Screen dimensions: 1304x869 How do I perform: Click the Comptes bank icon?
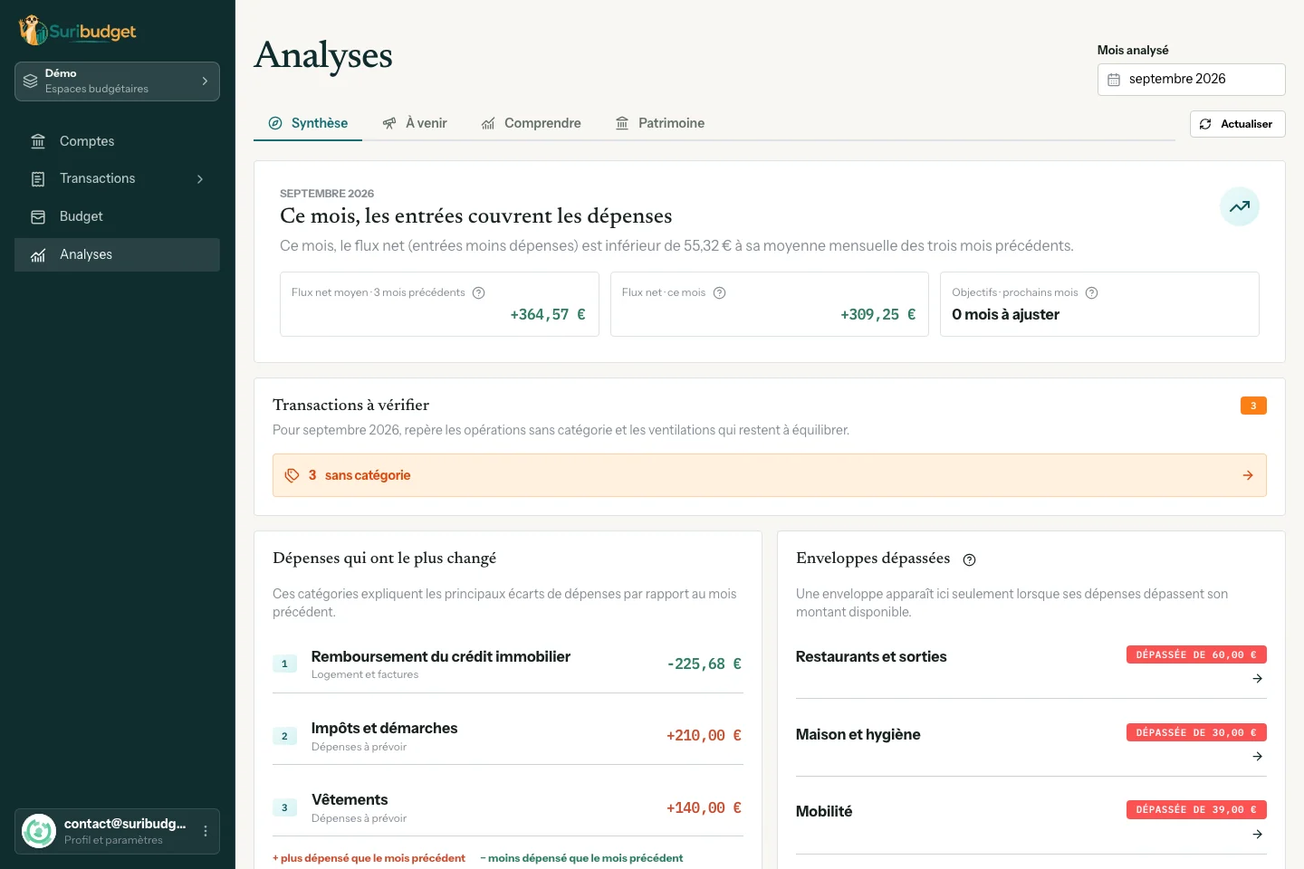(x=38, y=141)
